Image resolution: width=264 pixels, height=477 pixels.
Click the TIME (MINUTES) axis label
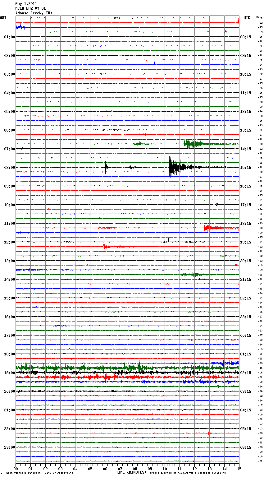(x=131, y=472)
